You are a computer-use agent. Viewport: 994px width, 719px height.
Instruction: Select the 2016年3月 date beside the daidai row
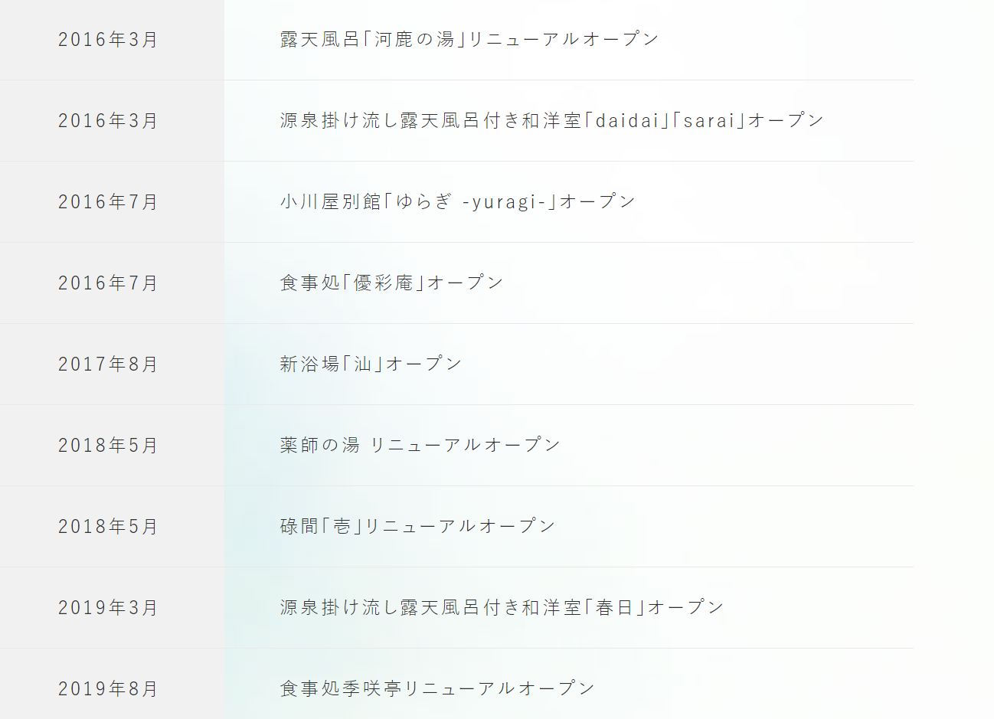[108, 121]
